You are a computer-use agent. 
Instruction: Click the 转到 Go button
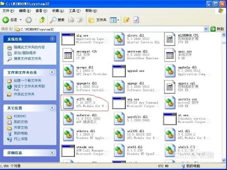tap(217, 29)
